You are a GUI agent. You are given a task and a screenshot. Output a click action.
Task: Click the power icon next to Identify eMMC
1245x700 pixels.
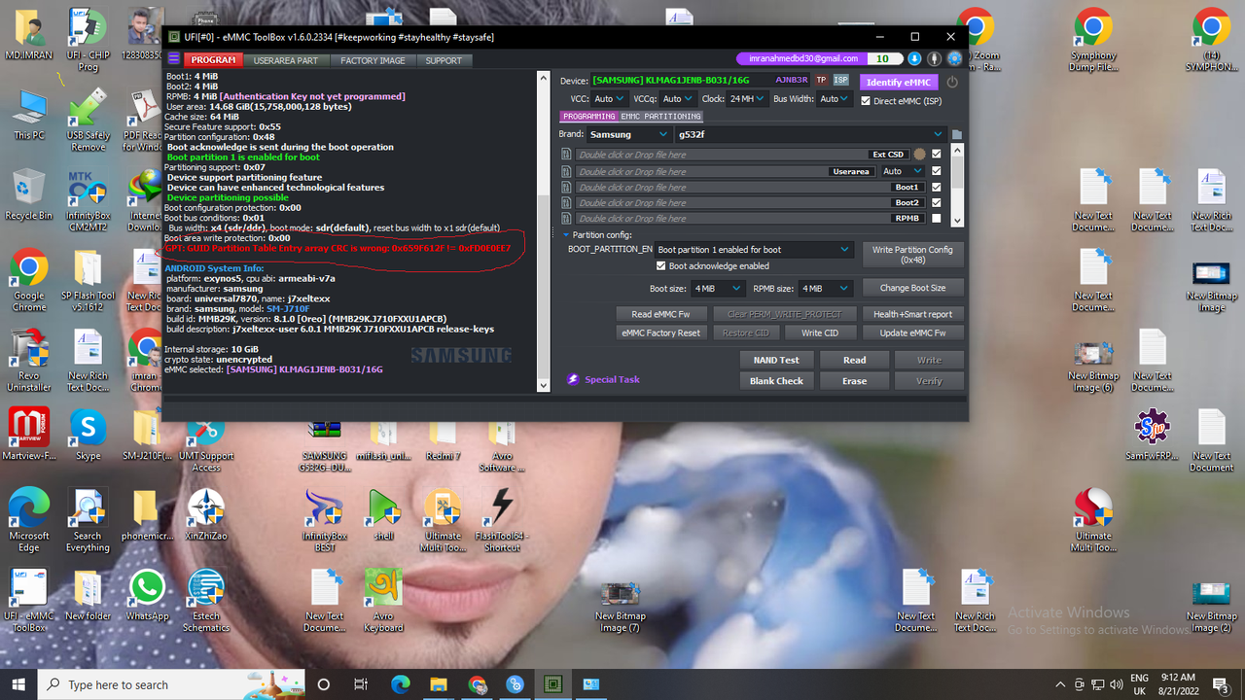click(x=952, y=82)
